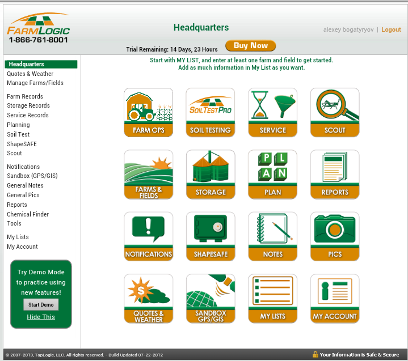Open the My Lists tile
Screen dimensions: 408x361
coord(273,299)
